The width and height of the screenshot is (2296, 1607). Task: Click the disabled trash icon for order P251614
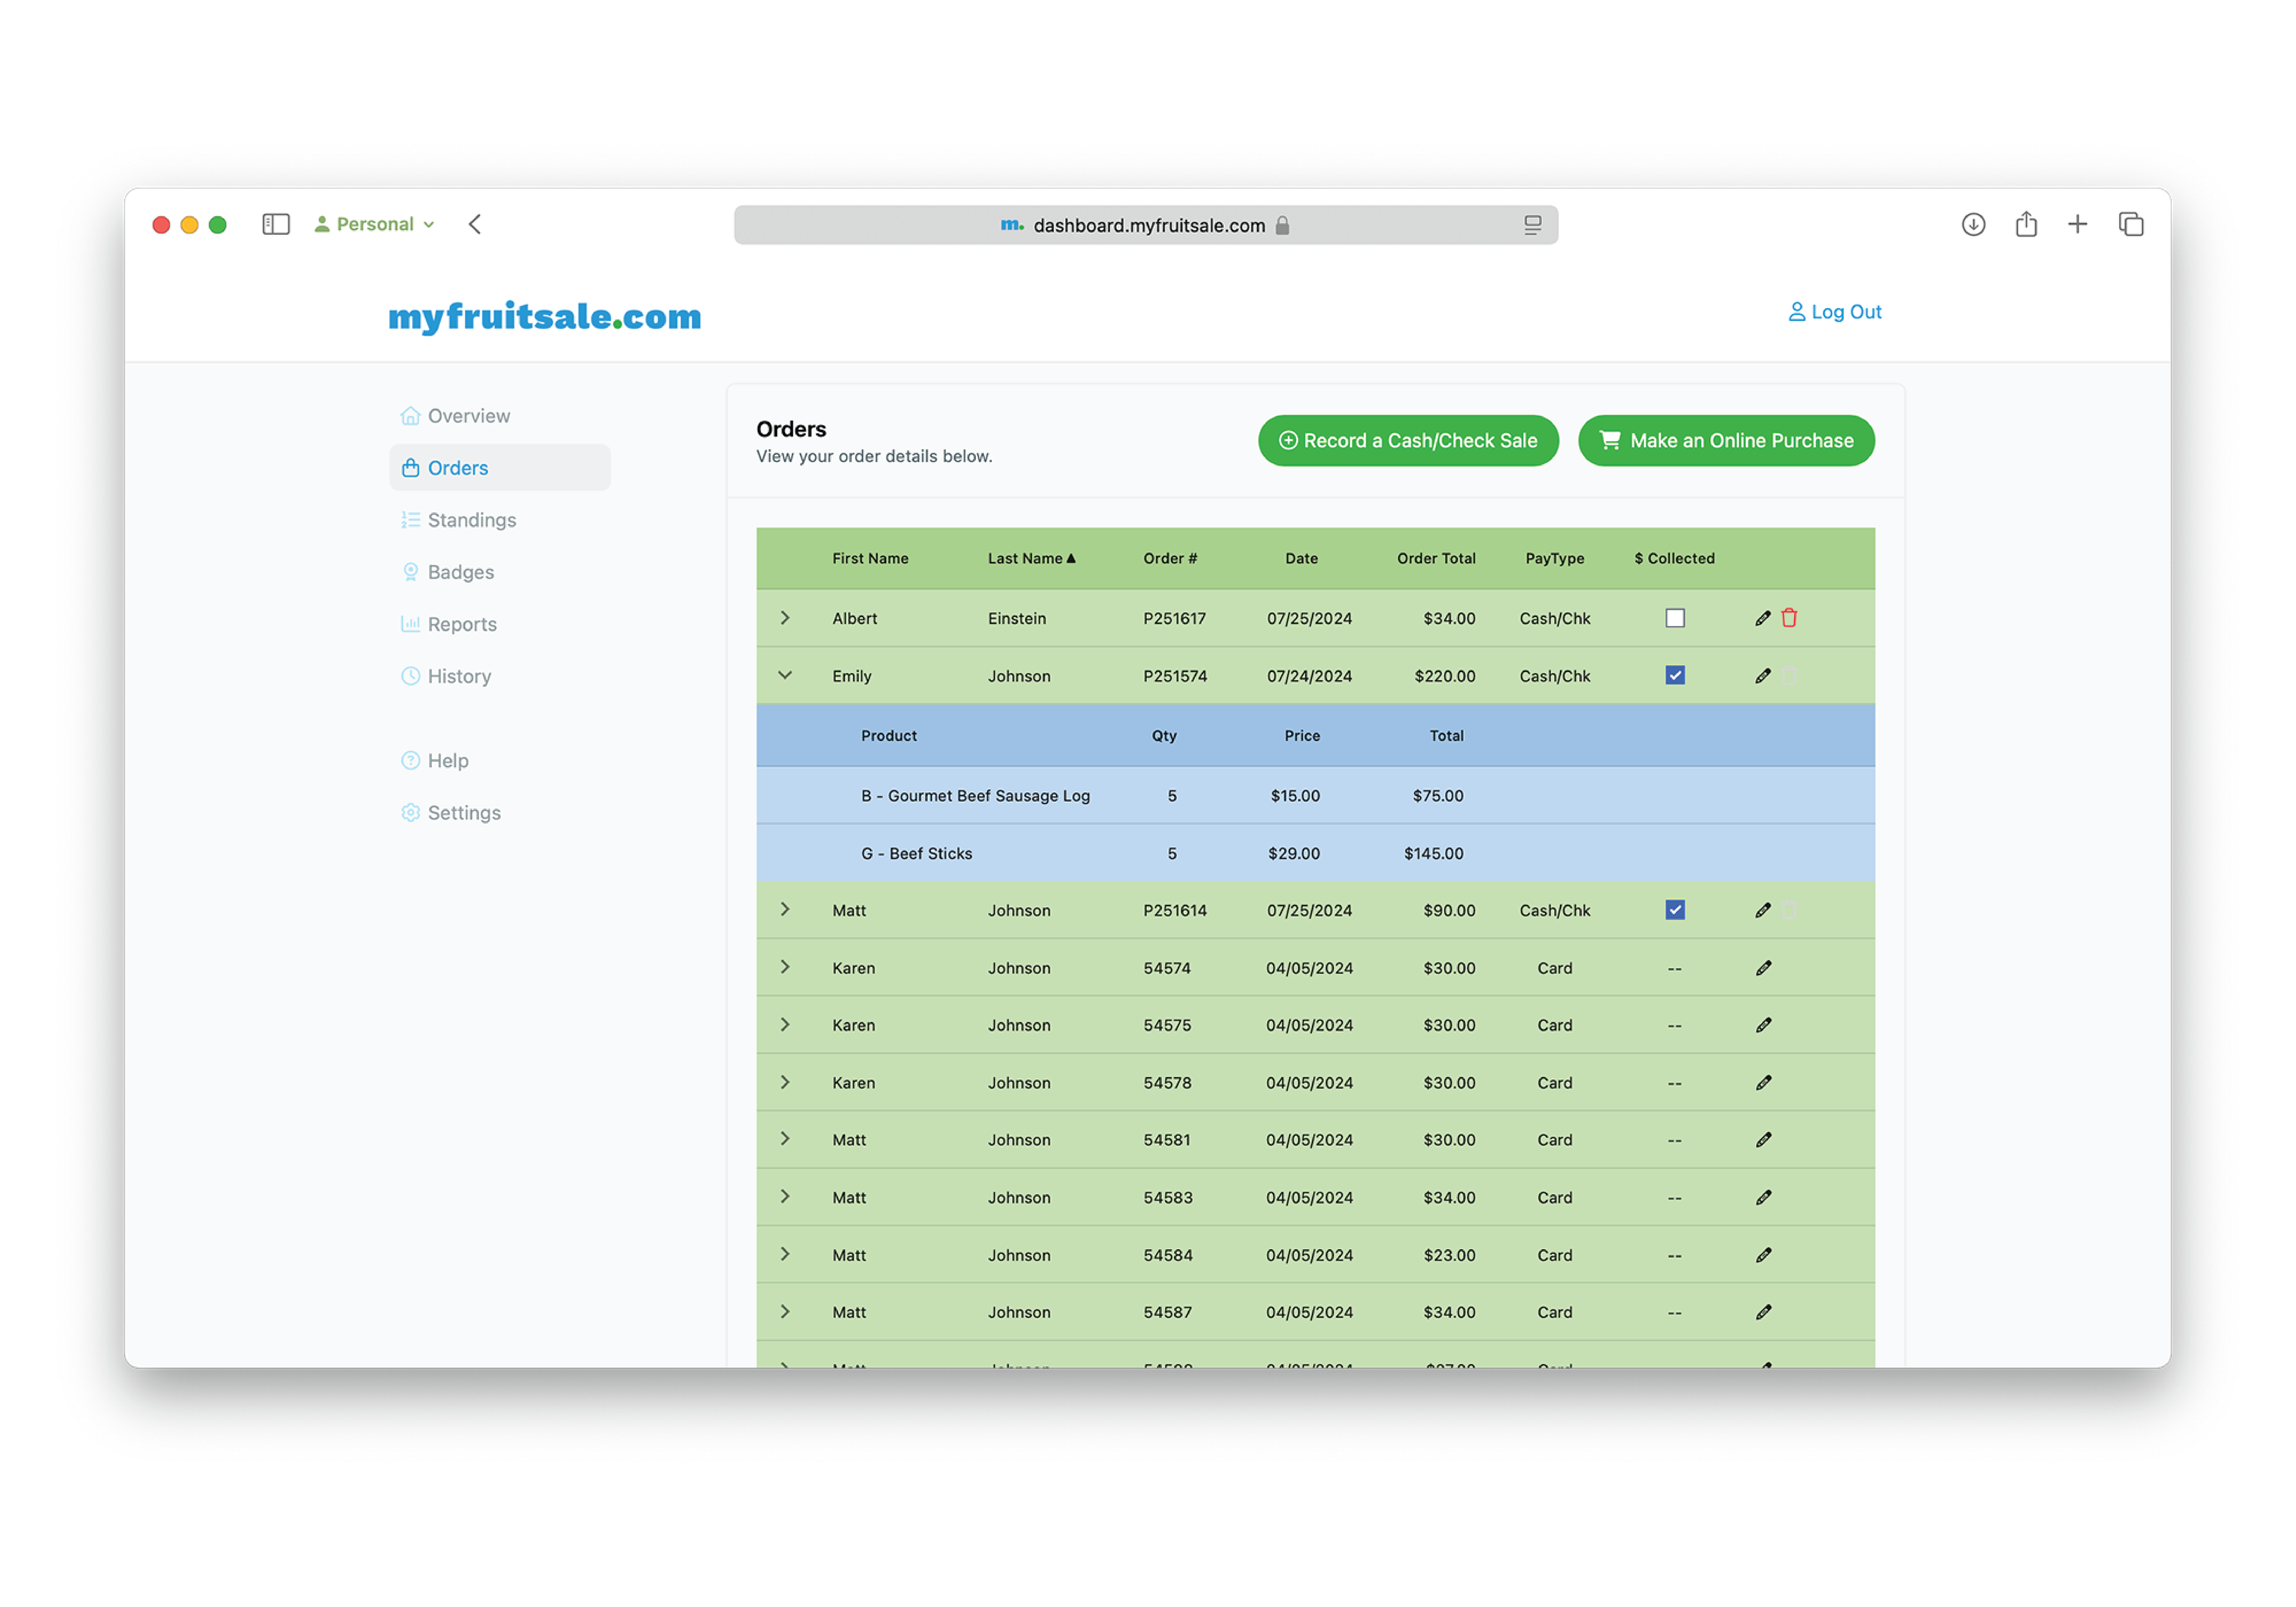coord(1789,909)
